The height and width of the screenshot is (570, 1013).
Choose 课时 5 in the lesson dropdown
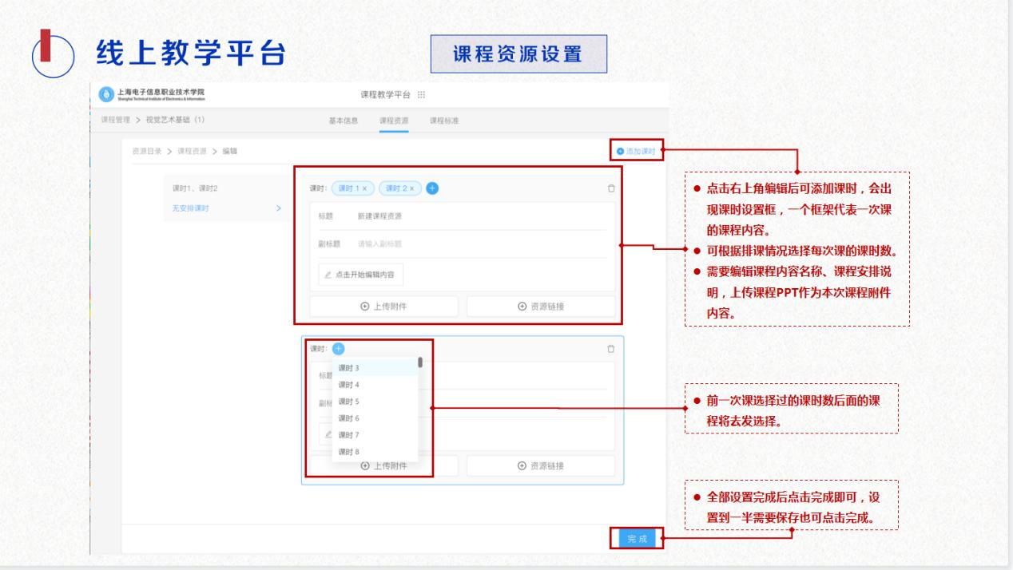point(349,402)
